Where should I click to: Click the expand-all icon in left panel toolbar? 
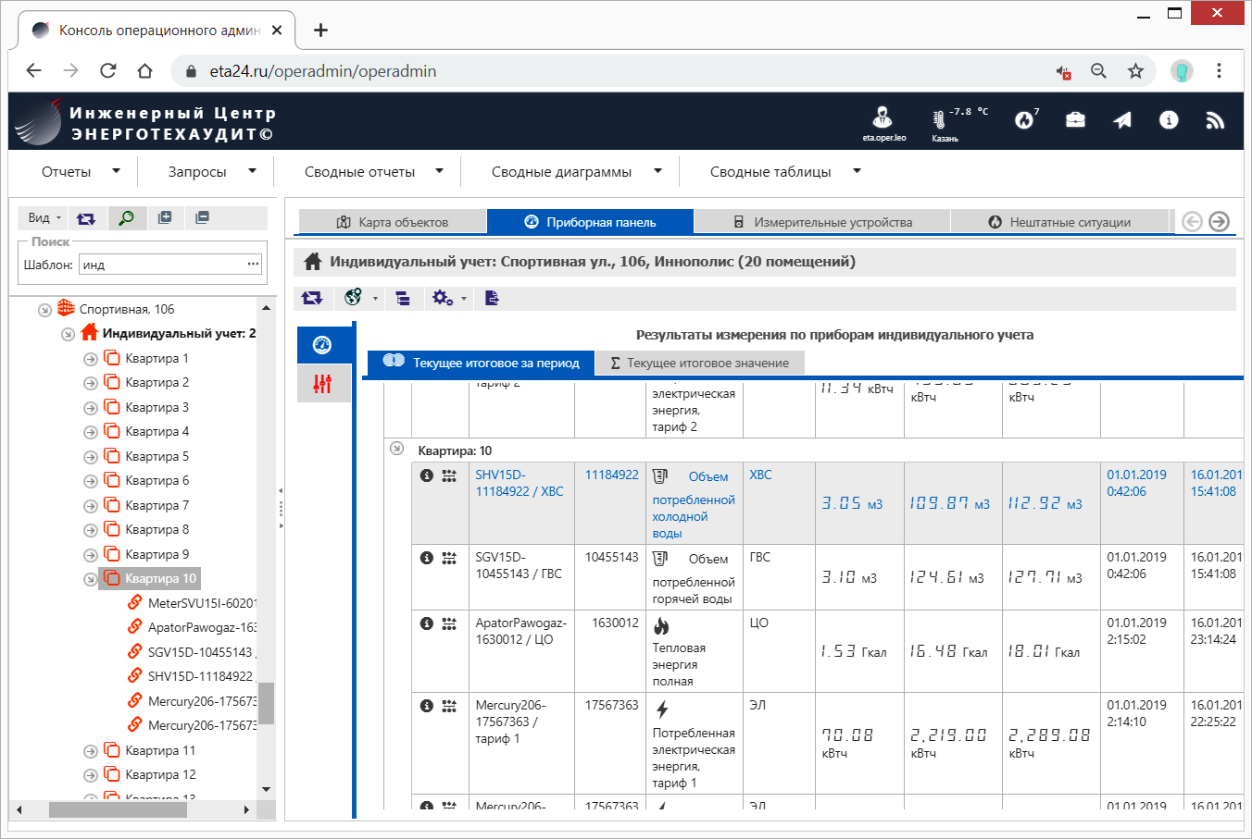[x=165, y=217]
